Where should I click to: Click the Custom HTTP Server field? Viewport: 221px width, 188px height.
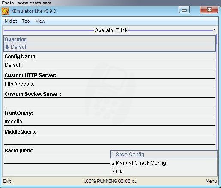coord(110,84)
